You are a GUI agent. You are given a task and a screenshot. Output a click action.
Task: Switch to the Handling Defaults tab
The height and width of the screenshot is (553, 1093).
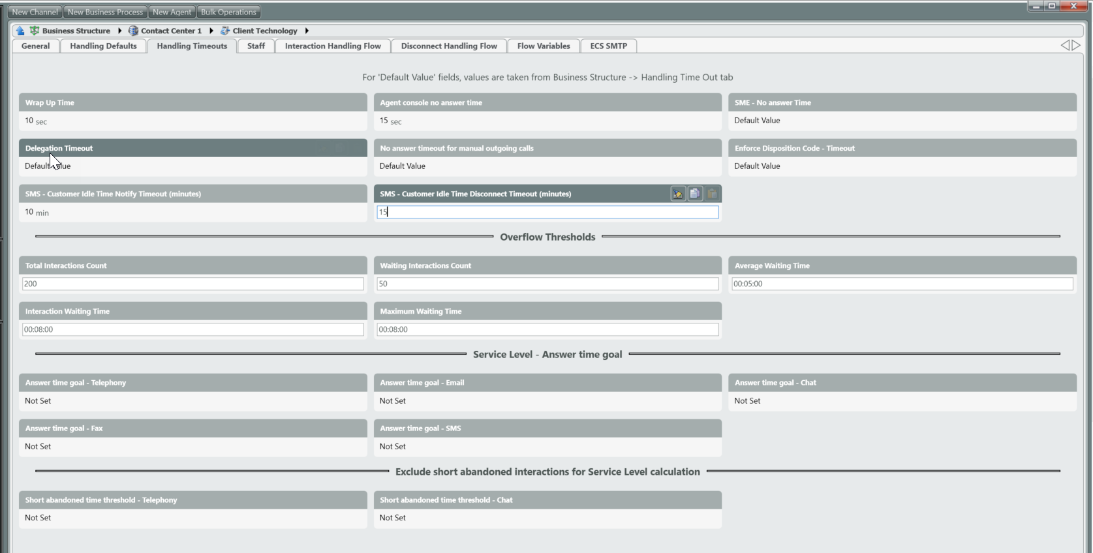click(103, 46)
